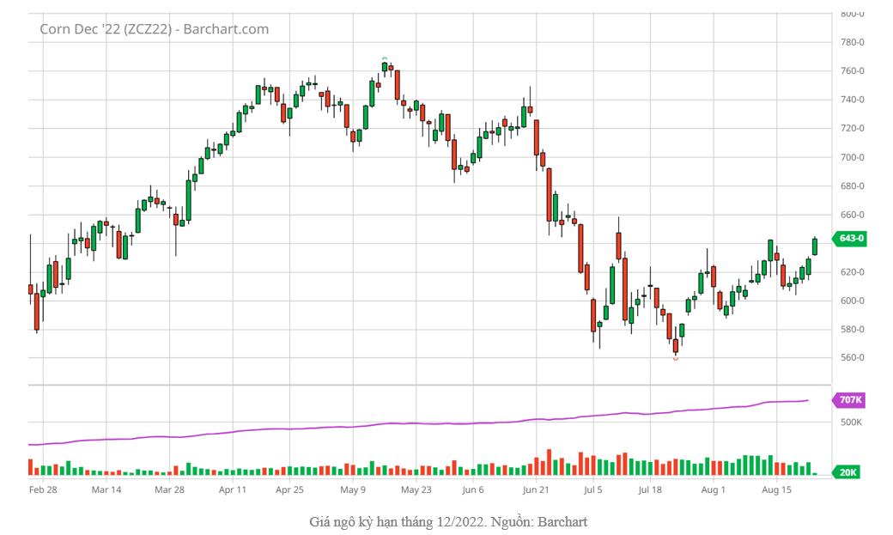The image size is (893, 535).
Task: Select the Aug 15 date label
Action: [777, 490]
